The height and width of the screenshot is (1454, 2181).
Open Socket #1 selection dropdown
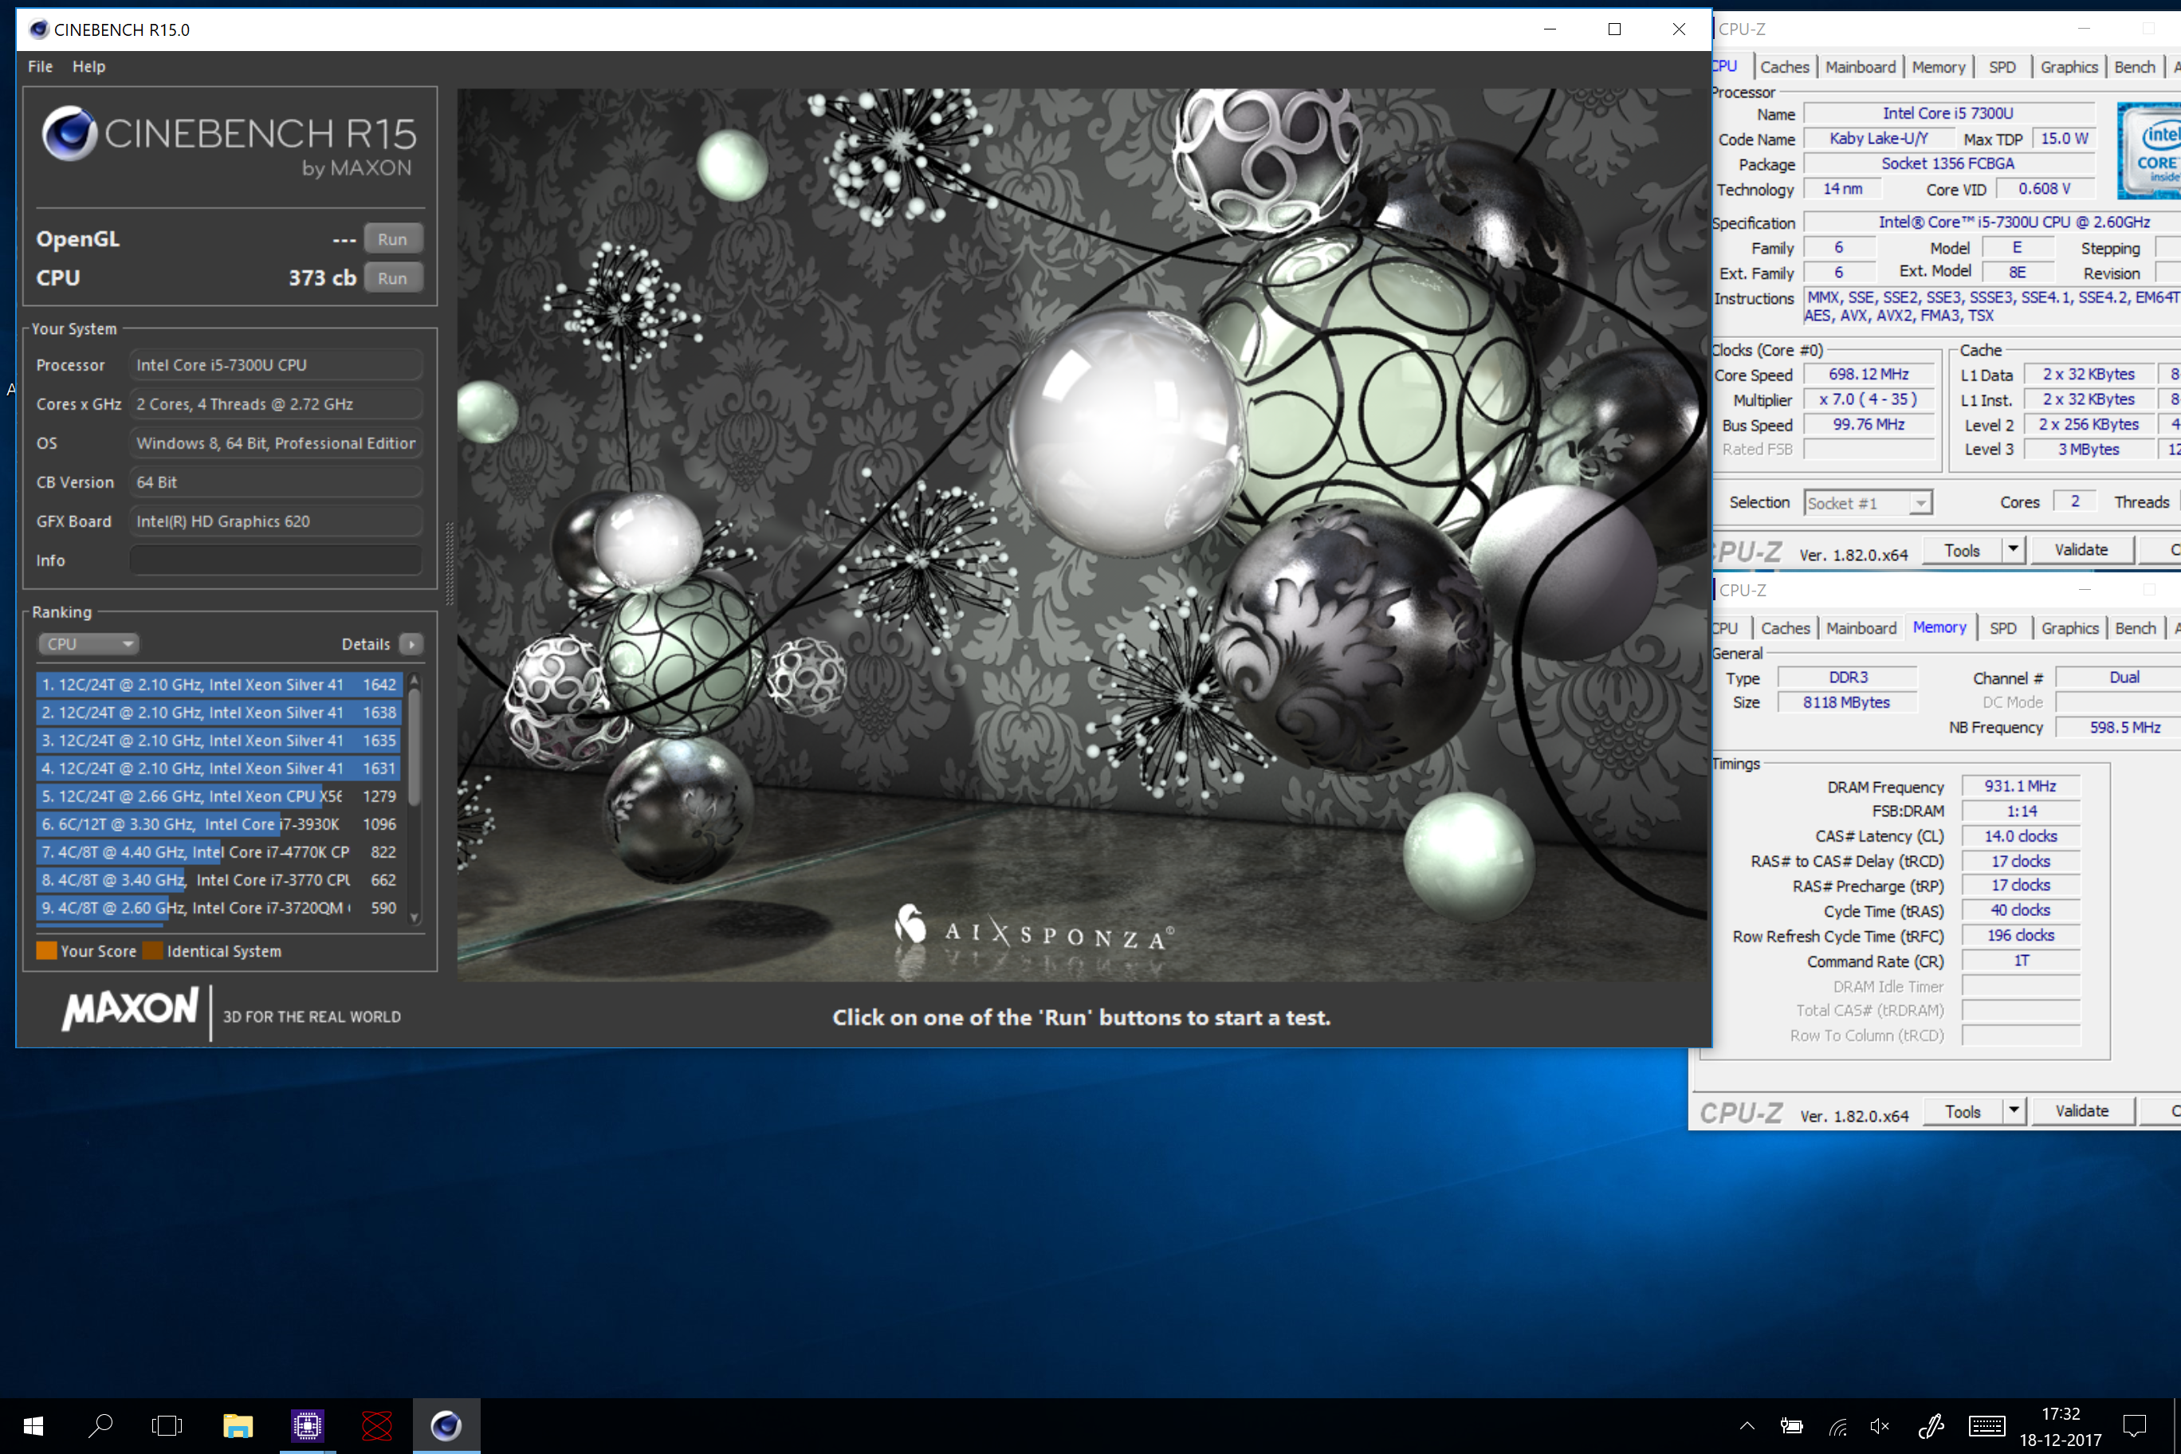point(1868,502)
